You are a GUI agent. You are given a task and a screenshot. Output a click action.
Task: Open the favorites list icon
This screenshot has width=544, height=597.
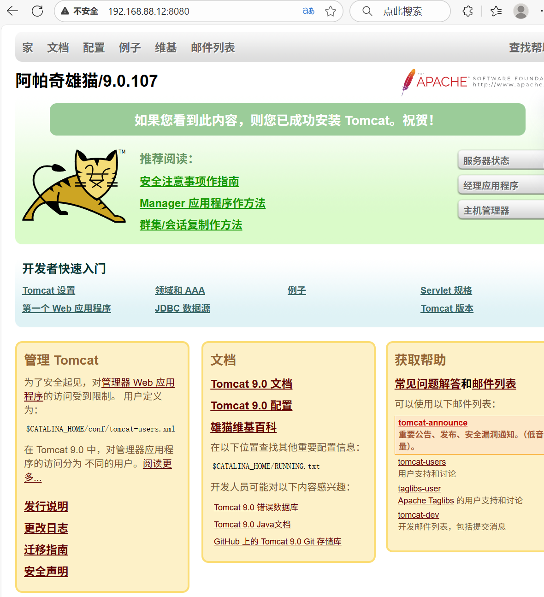pyautogui.click(x=496, y=11)
